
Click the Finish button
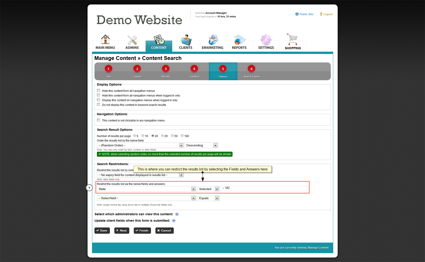click(142, 230)
